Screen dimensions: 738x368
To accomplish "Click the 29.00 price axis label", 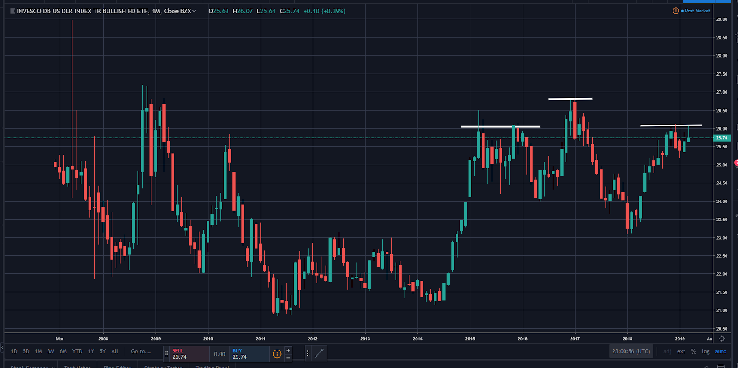I will (x=722, y=19).
